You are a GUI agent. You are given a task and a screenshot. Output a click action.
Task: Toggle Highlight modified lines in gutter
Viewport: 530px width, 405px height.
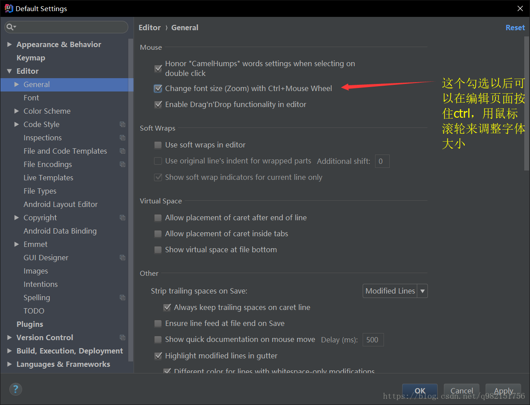(x=158, y=356)
